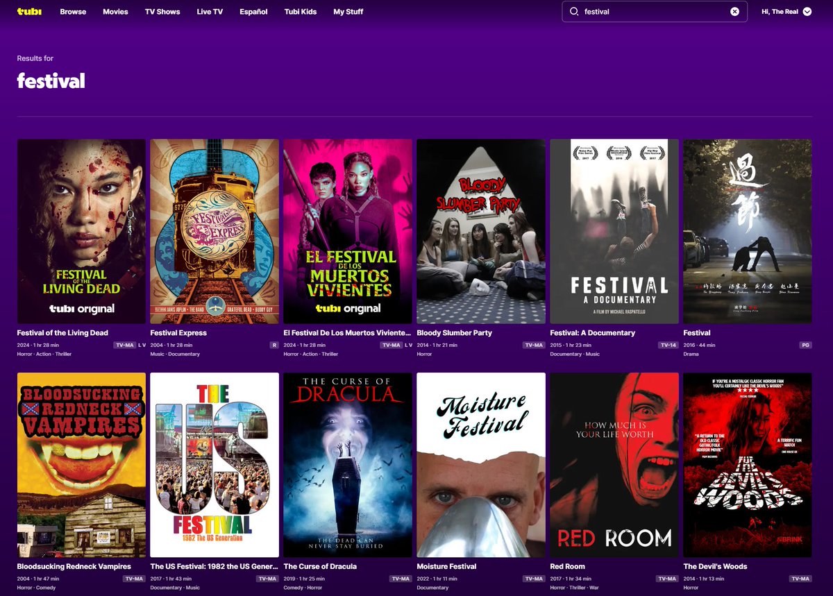Screen dimensions: 833x596
Task: Visit Tubi Kids
Action: (301, 12)
